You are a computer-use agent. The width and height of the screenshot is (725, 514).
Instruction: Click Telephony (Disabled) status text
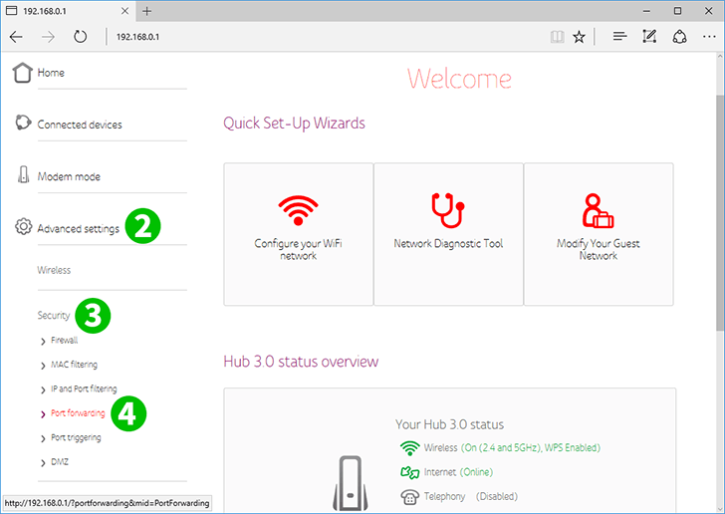(x=471, y=496)
